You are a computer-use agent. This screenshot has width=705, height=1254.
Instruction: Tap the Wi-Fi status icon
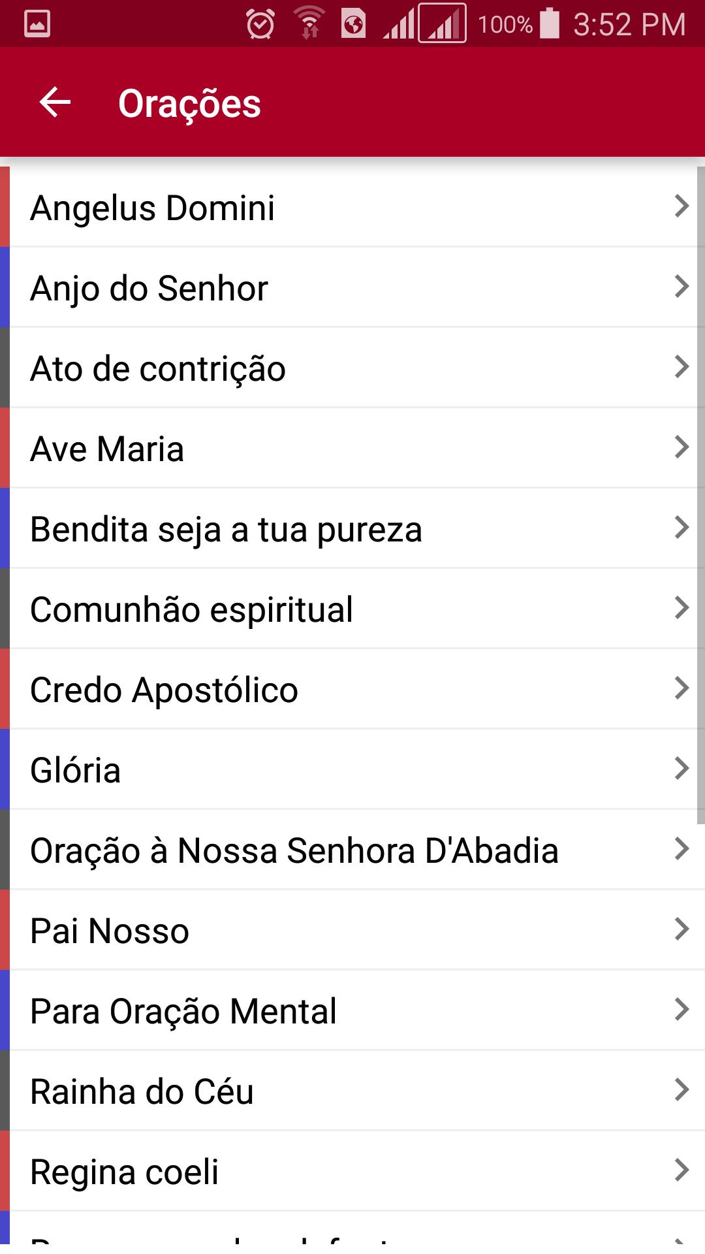click(309, 24)
